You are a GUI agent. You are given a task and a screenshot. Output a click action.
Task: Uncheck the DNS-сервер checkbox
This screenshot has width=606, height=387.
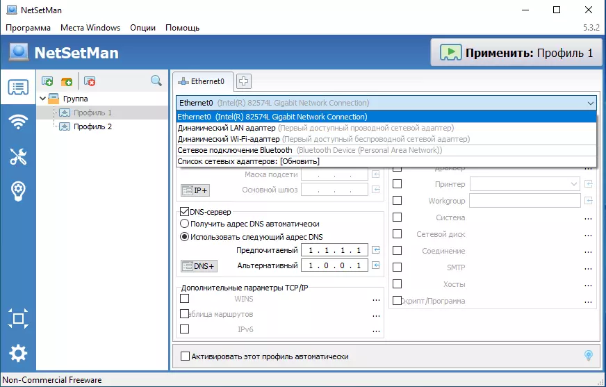point(185,211)
